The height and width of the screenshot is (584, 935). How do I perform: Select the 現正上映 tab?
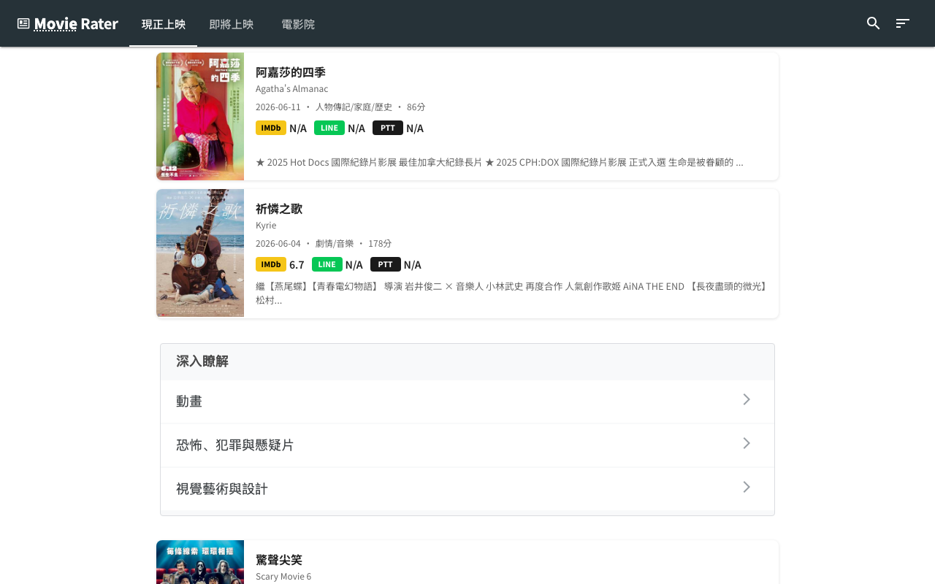coord(164,24)
